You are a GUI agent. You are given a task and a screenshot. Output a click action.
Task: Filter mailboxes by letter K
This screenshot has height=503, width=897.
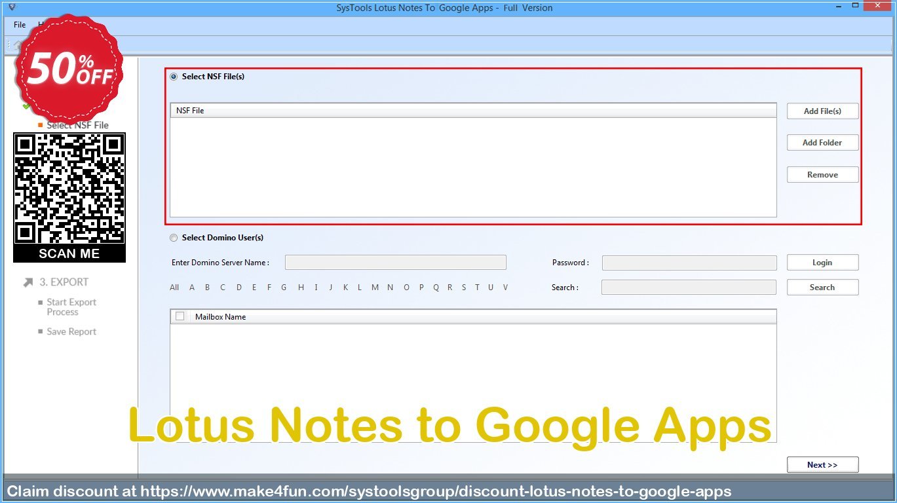coord(345,288)
